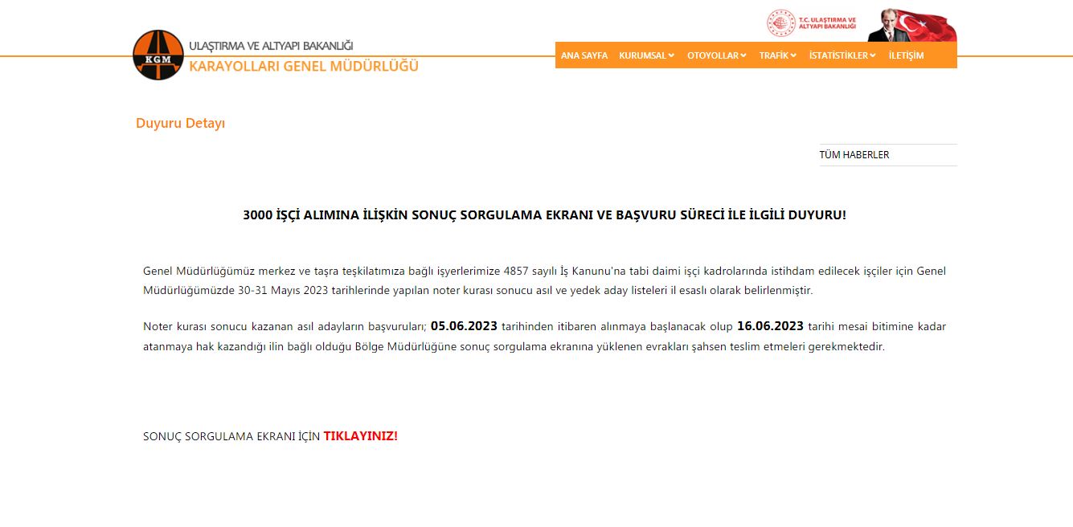Viewport: 1073px width, 527px height.
Task: Click the KARAYOLLARI GENEL MÜDÜRLÜĞÜ site title
Action: (303, 67)
